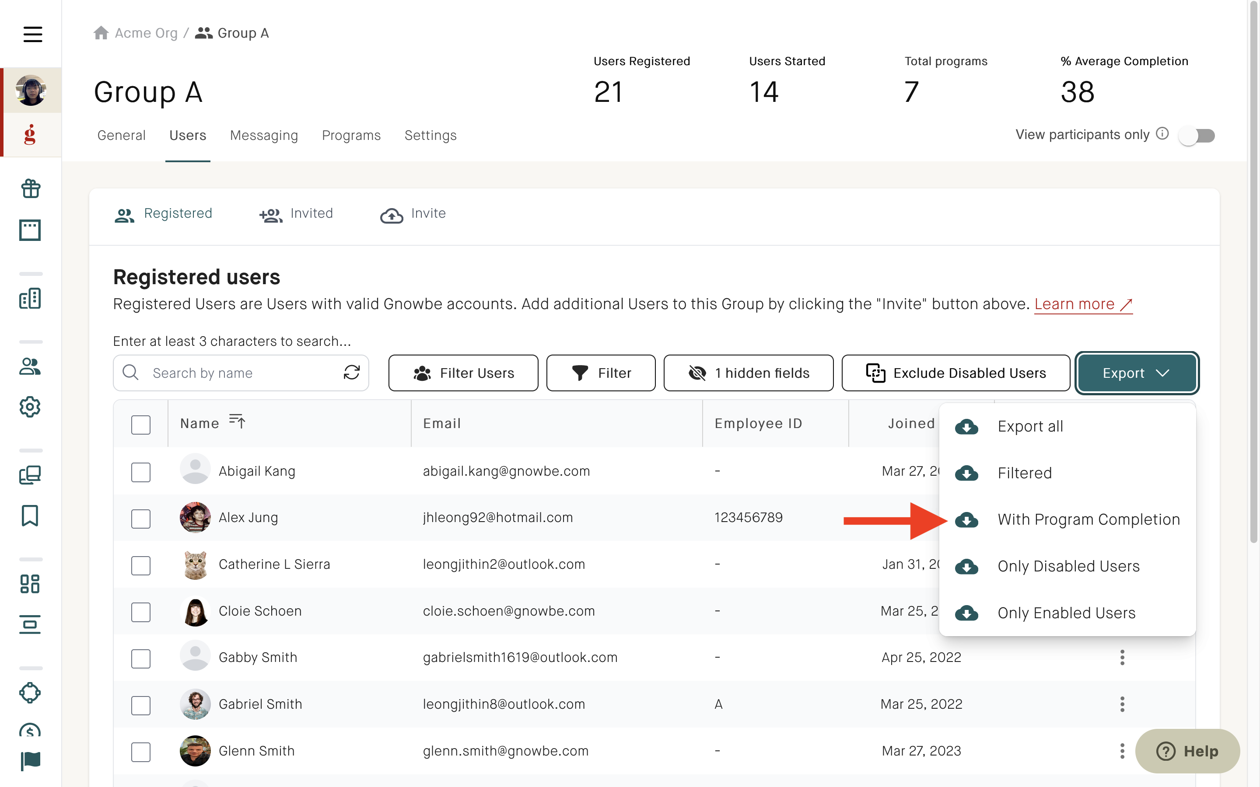Click the info icon beside View participants only
Viewport: 1260px width, 787px height.
coord(1162,134)
